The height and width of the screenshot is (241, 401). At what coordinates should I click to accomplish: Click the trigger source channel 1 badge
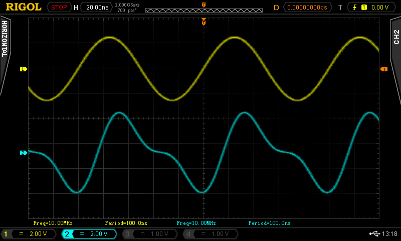364,8
